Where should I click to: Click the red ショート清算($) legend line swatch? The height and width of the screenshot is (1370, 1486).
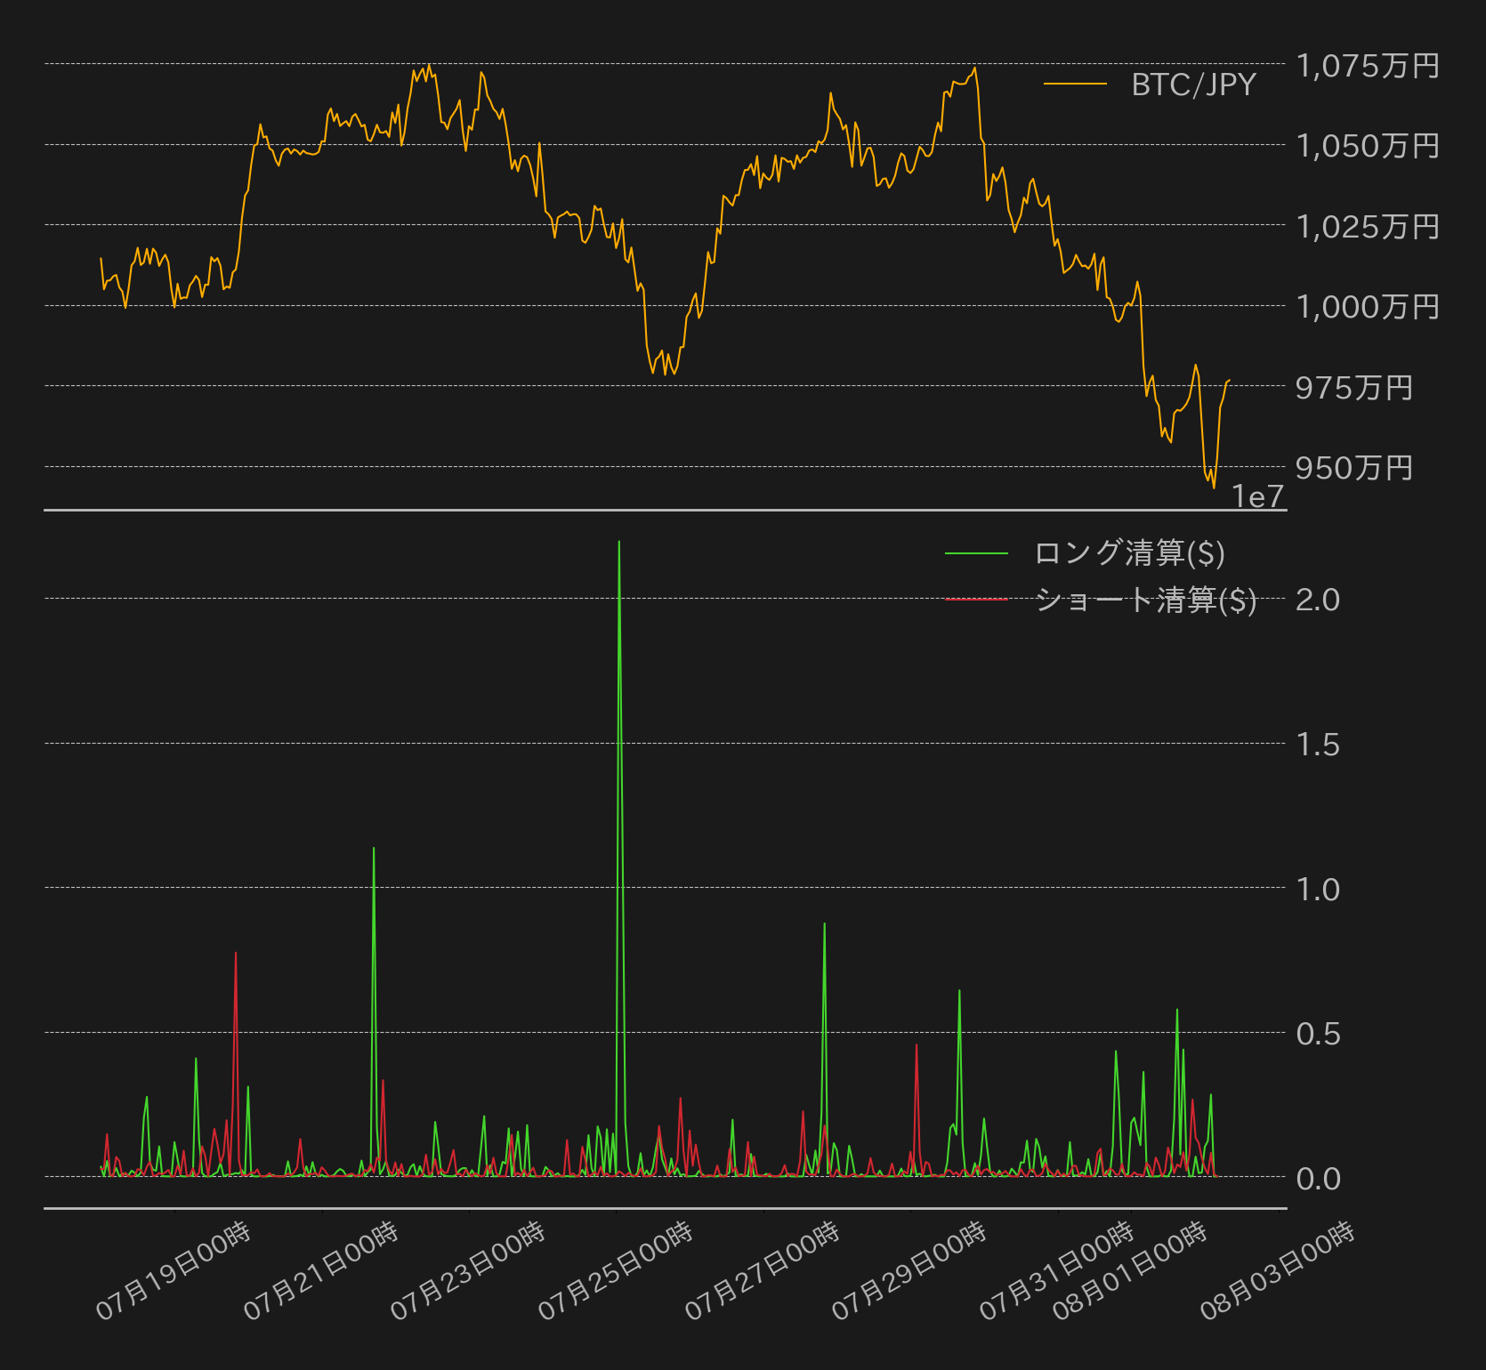tap(976, 600)
